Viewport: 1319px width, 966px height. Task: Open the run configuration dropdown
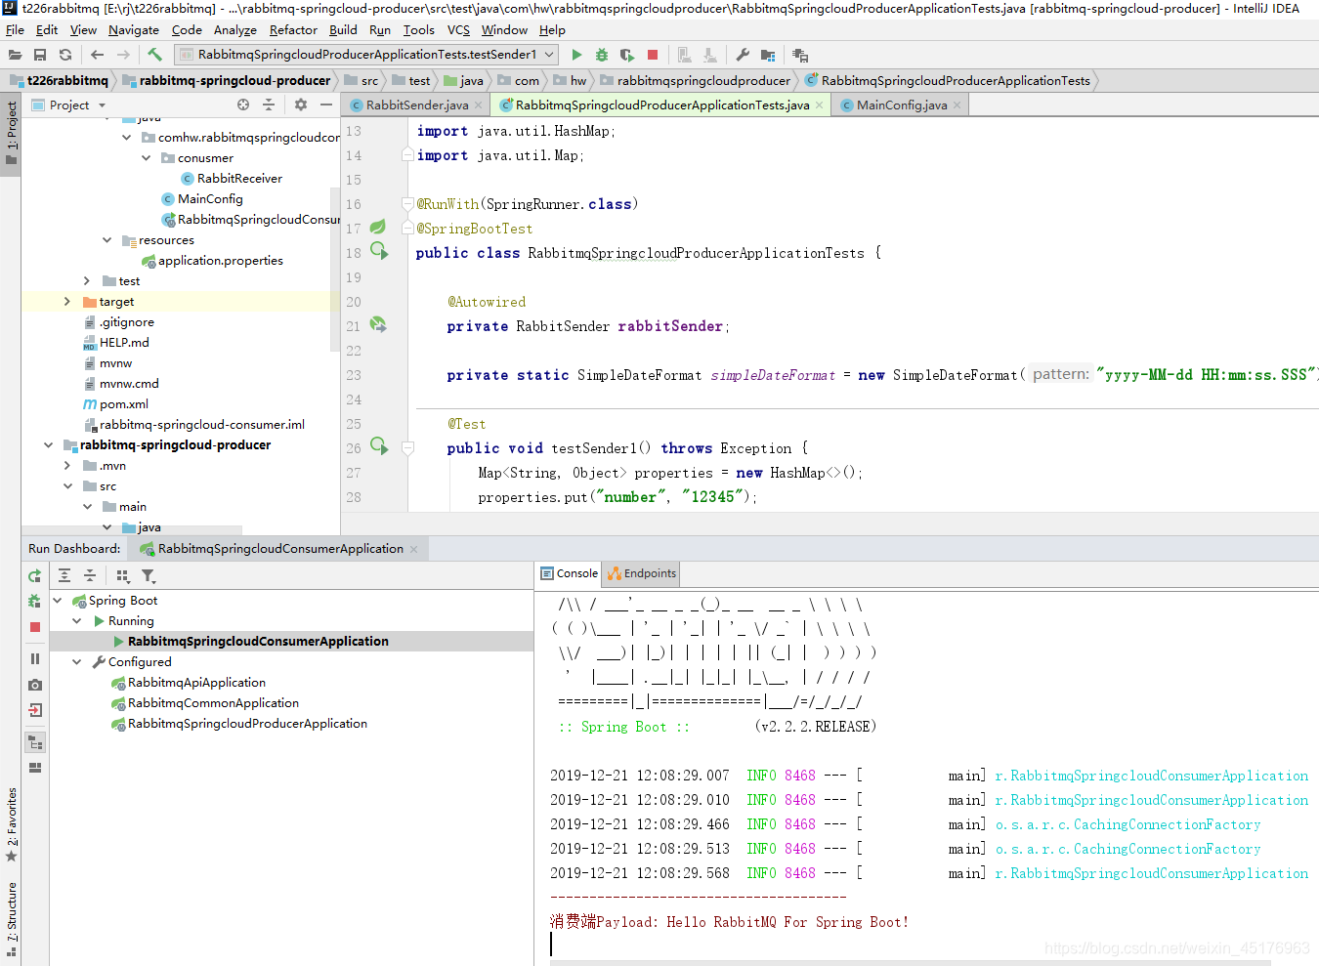[365, 55]
